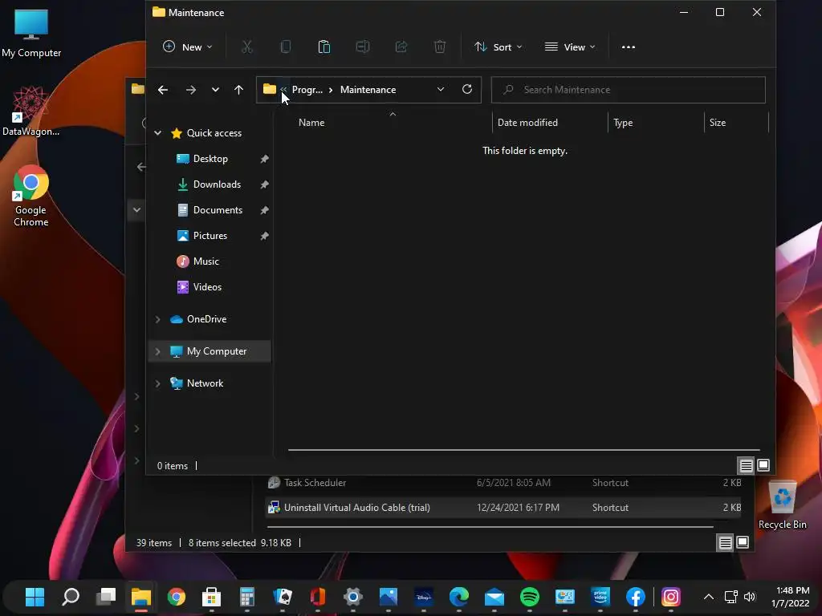
Task: Open the New item menu
Action: 187,47
